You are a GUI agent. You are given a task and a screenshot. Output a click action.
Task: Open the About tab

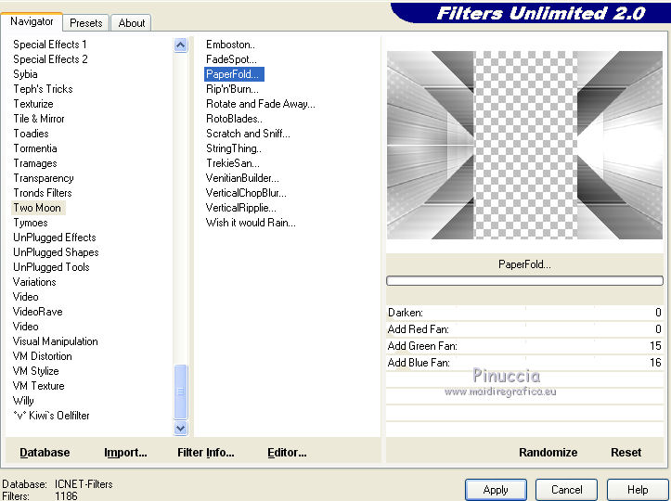coord(132,23)
